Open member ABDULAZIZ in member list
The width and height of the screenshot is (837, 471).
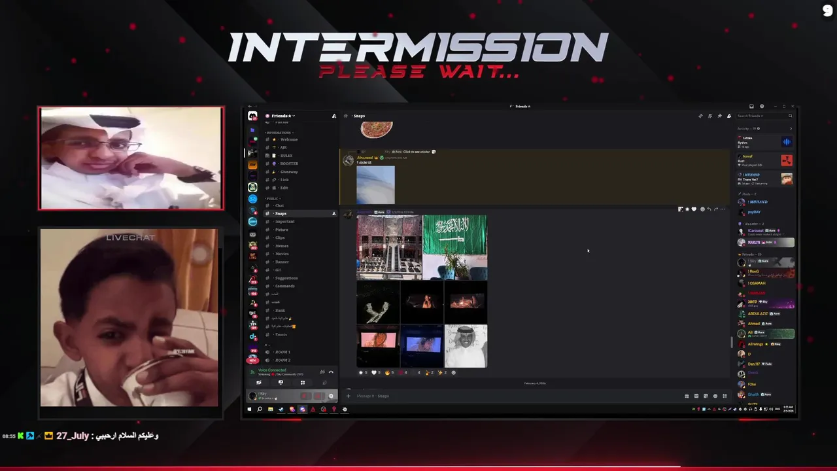[765, 313]
